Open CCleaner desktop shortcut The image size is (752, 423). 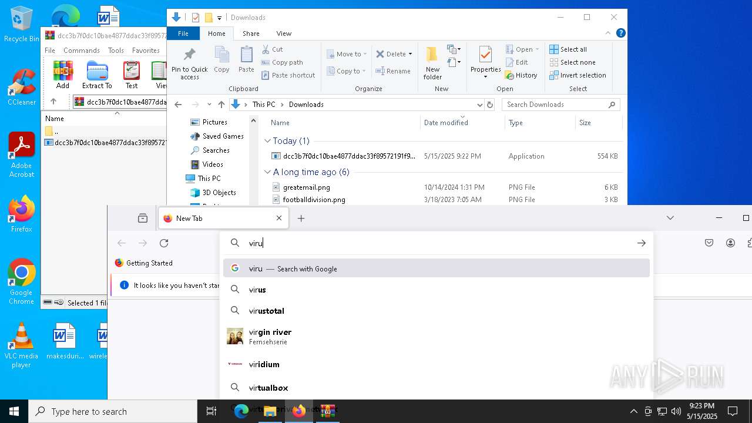(x=21, y=88)
